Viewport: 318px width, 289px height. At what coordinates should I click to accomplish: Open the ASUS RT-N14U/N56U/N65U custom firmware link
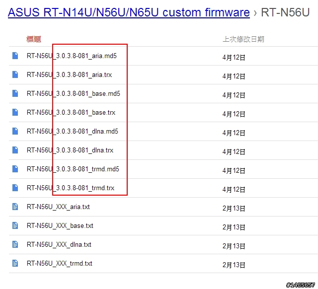point(129,12)
